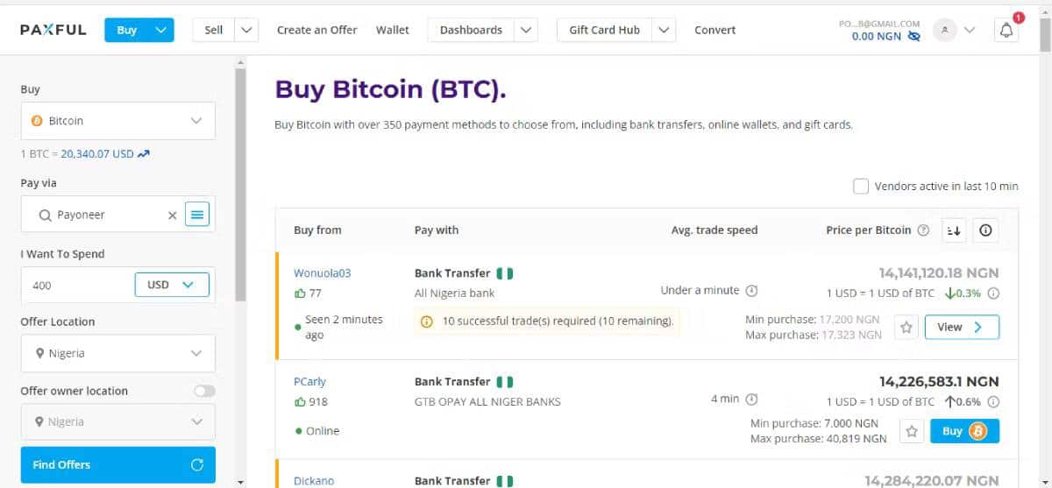The image size is (1052, 488).
Task: Go to Wallet
Action: click(x=393, y=30)
